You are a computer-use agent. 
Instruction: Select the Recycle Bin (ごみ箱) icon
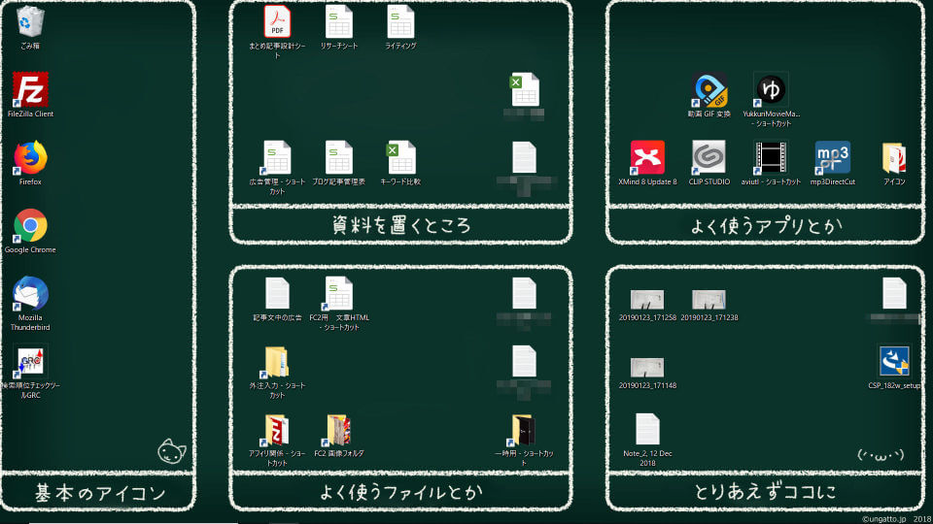point(30,21)
